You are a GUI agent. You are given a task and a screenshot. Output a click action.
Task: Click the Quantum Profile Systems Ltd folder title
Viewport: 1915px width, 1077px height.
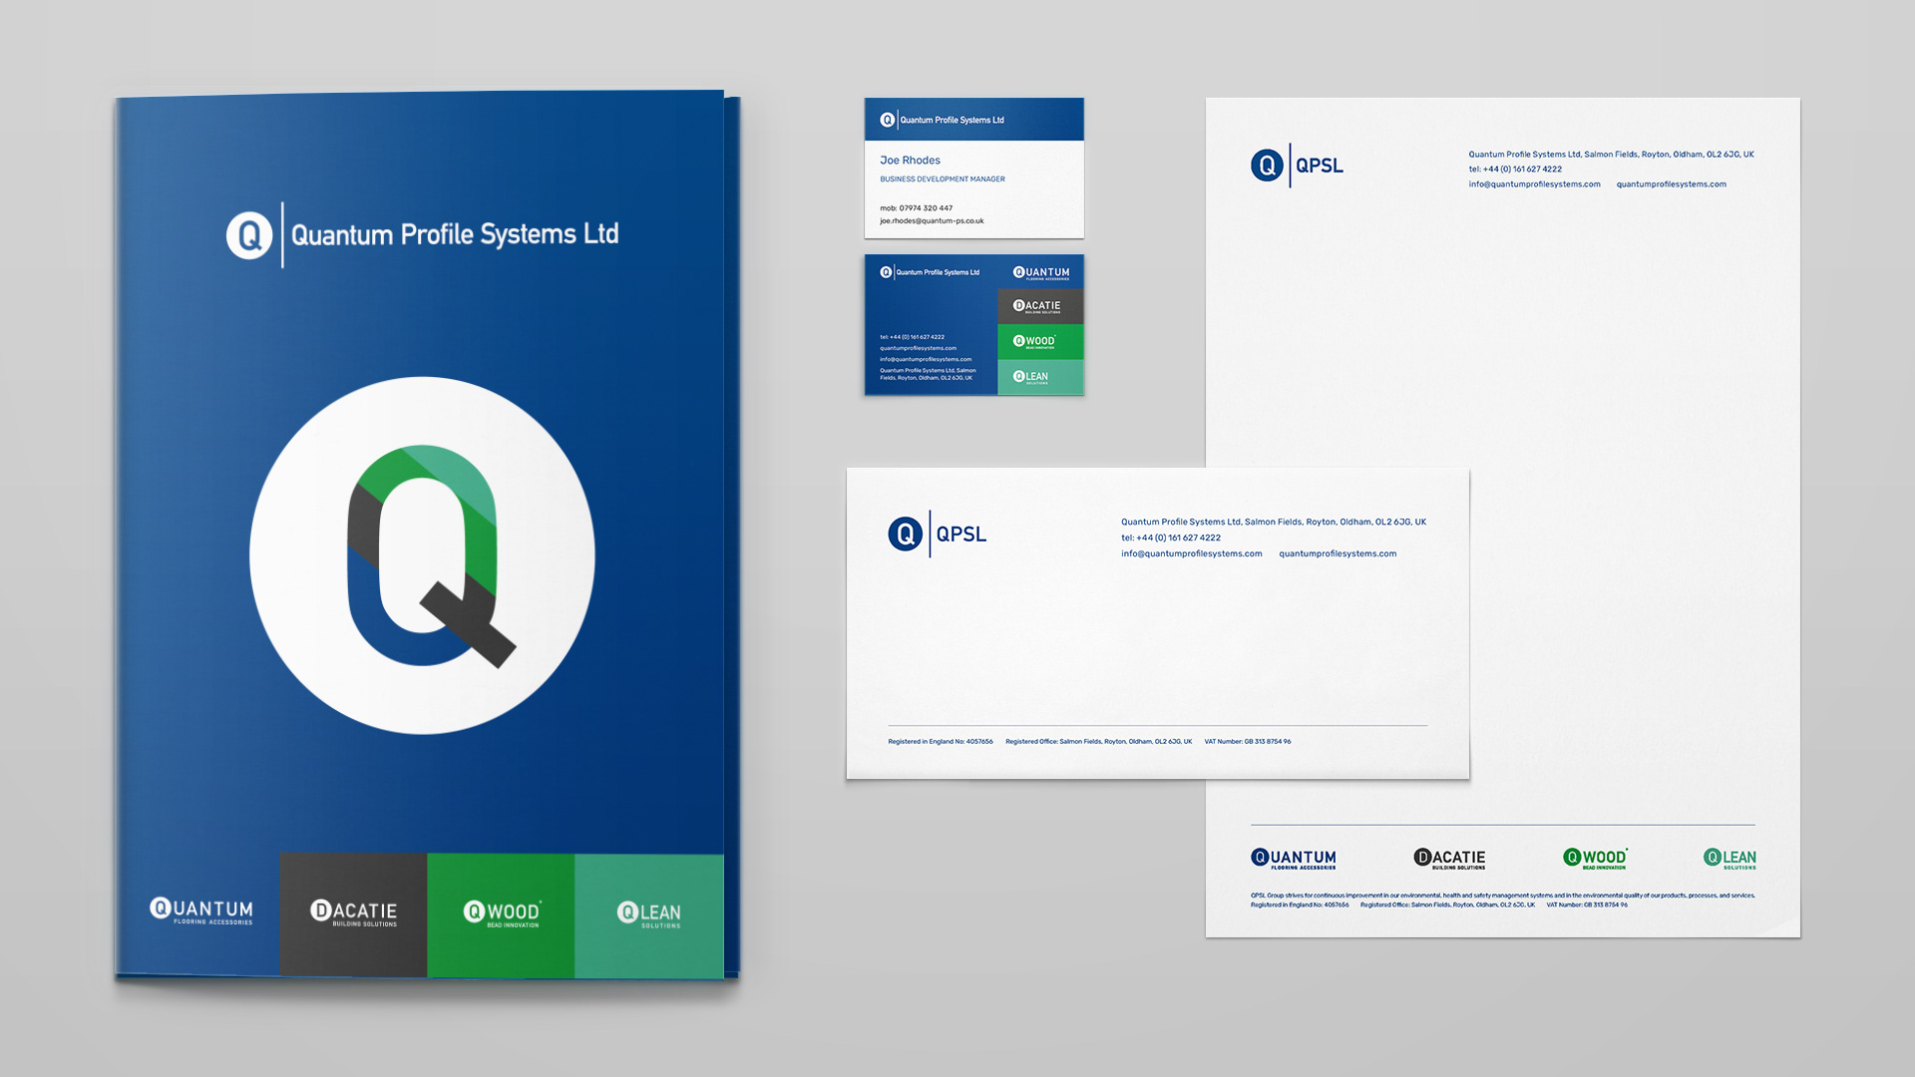click(455, 235)
